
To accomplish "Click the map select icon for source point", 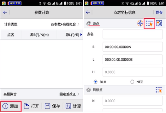I will click(159, 23).
